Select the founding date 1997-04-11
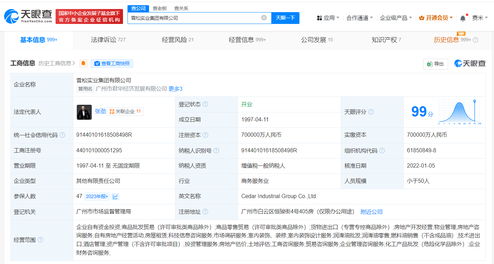The width and height of the screenshot is (494, 264). click(x=255, y=120)
